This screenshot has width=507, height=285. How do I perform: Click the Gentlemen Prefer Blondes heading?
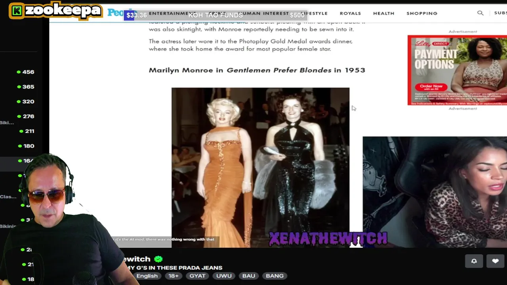tap(257, 70)
